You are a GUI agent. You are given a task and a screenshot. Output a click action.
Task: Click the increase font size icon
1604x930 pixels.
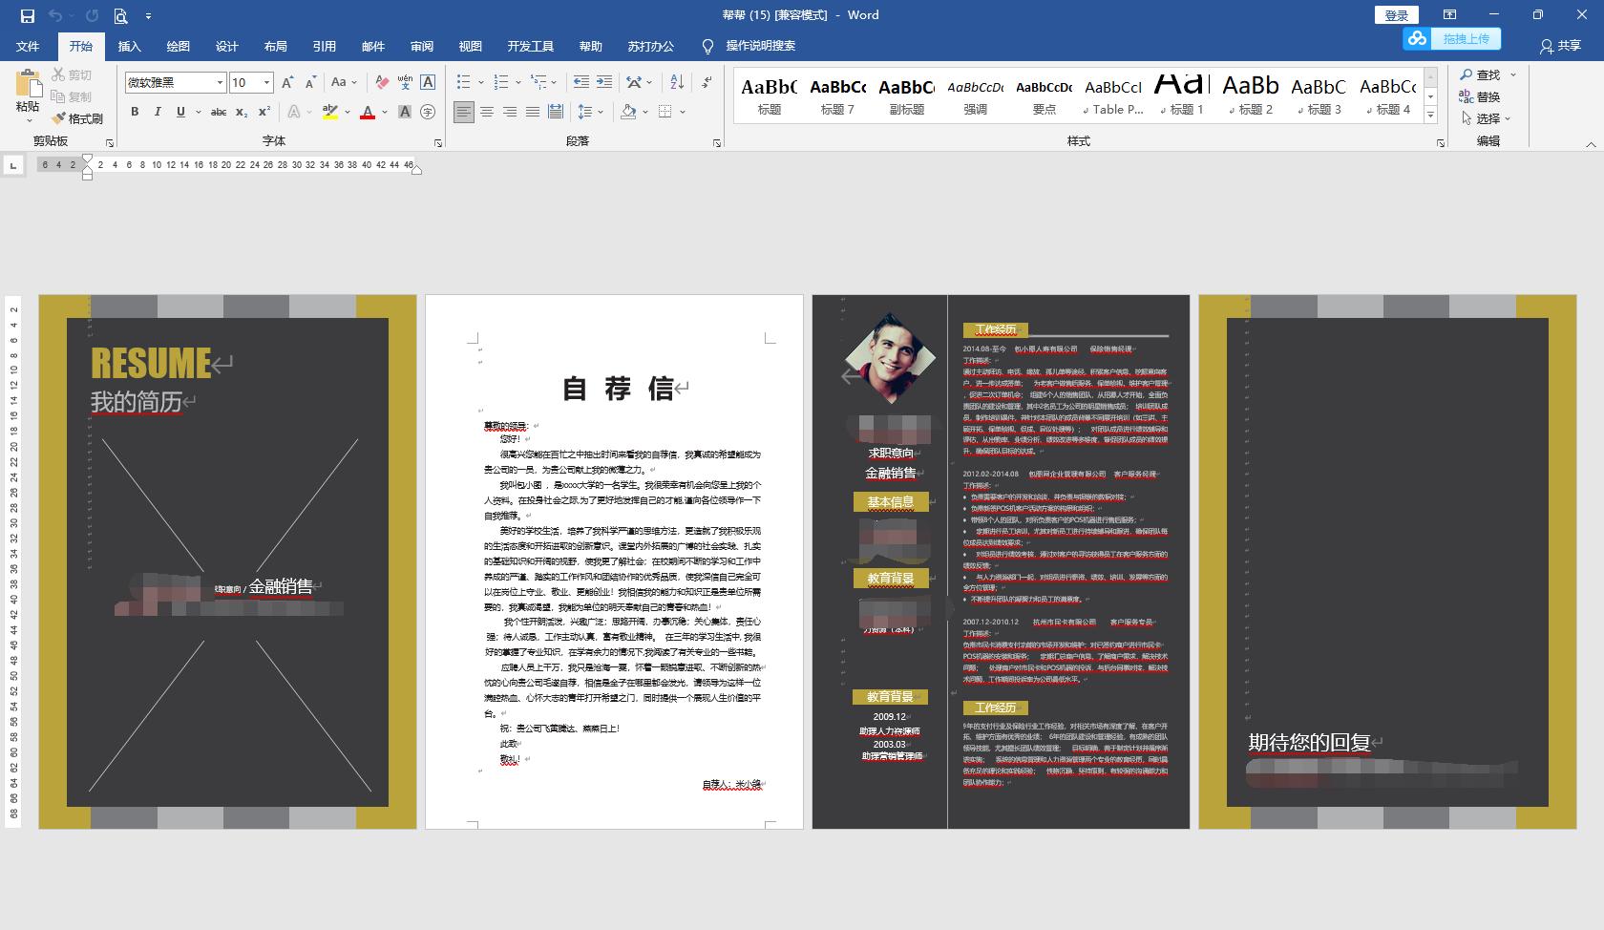point(287,82)
